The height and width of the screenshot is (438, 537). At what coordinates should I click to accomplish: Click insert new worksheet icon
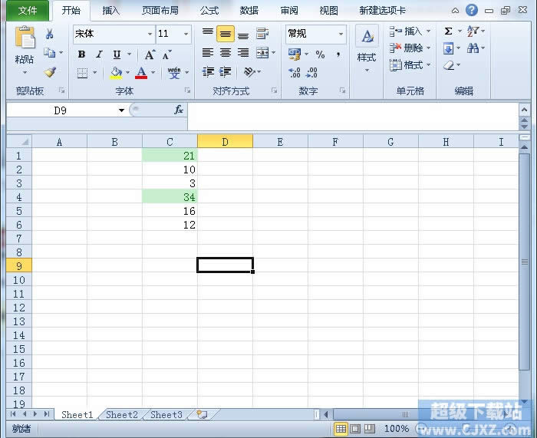click(x=202, y=415)
